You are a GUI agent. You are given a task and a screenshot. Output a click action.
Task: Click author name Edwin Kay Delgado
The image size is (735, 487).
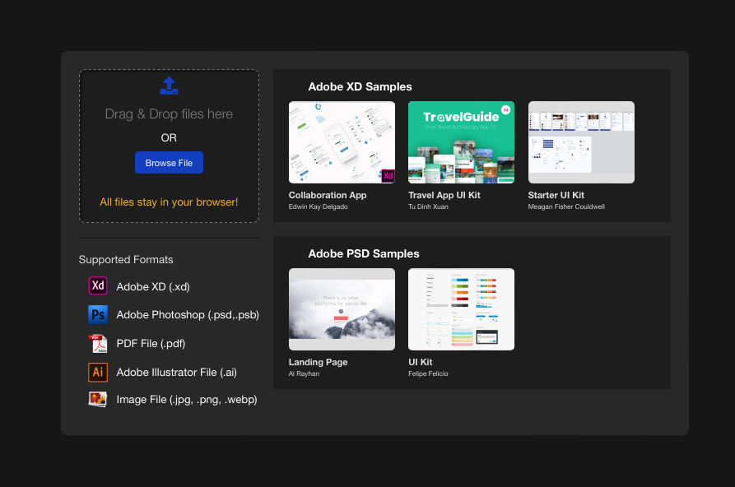coord(318,206)
